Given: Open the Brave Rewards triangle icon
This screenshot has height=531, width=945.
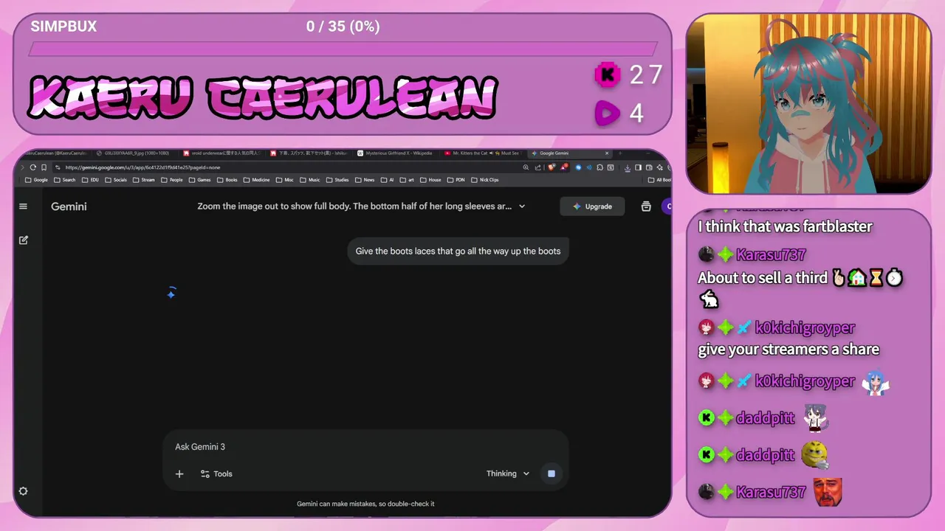Looking at the screenshot, I should (564, 167).
